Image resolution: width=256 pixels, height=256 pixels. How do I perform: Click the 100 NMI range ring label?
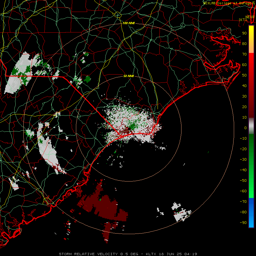click(x=129, y=23)
